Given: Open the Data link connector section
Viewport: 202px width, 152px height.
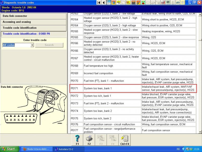Looking at the screenshot, I should (34, 16).
